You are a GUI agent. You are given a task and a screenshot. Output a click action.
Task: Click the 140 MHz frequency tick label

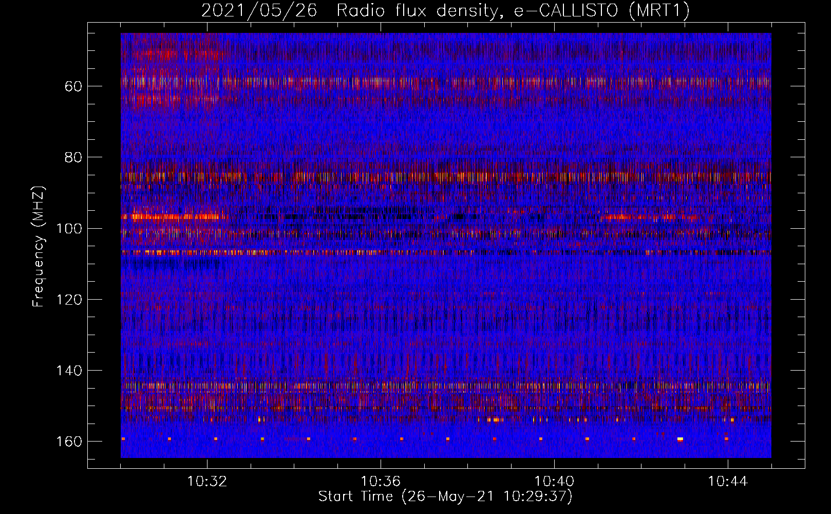(69, 371)
